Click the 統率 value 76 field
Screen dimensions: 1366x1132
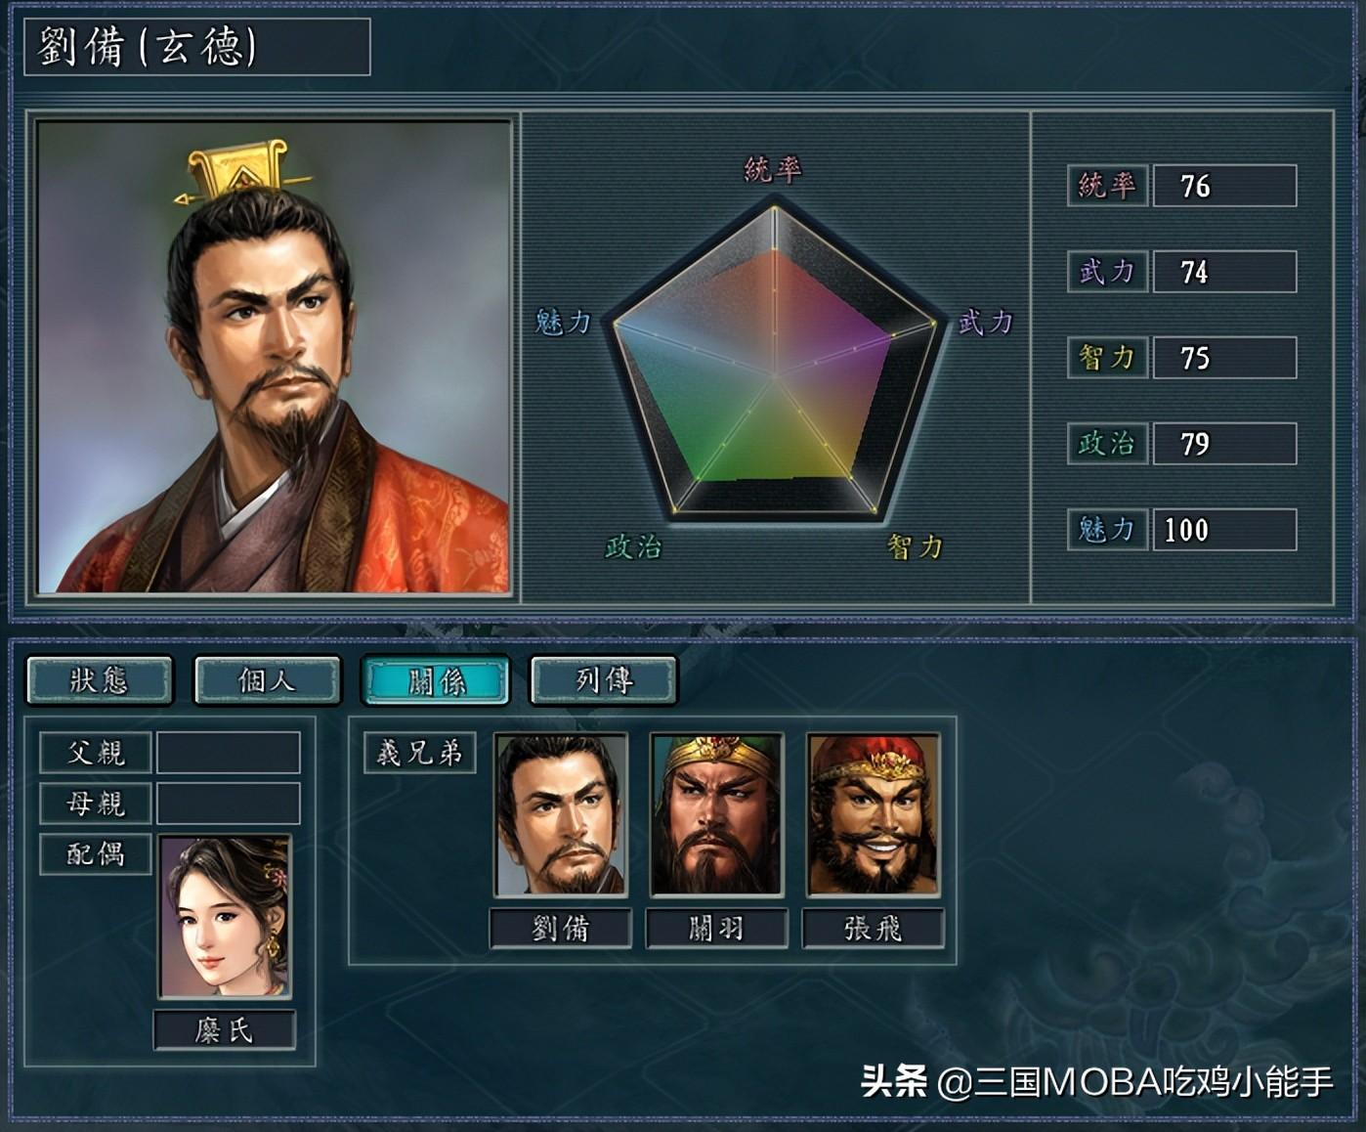[x=1224, y=186]
